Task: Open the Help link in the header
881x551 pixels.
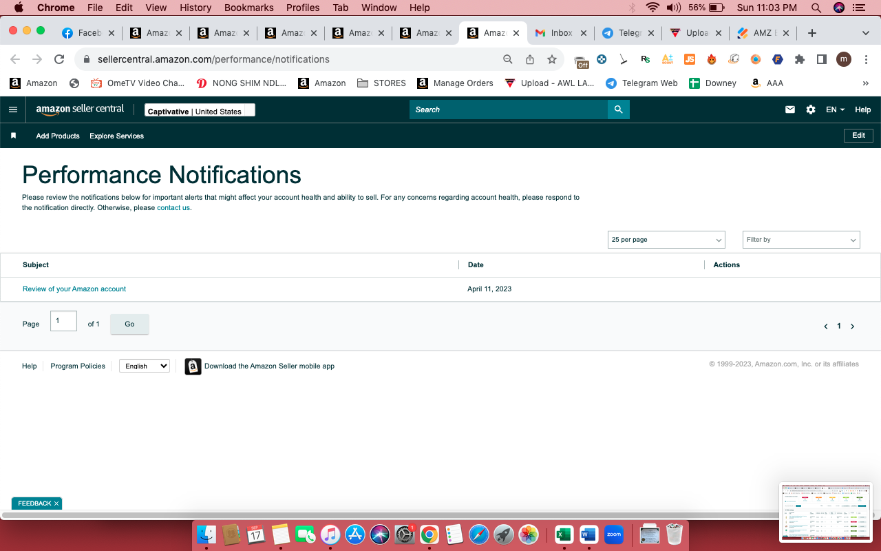Action: click(863, 110)
